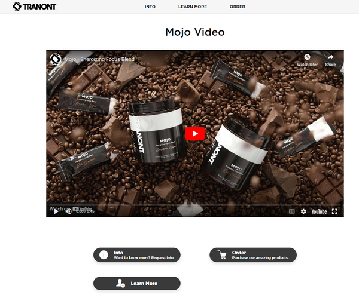Click the Mojo Video heading
The height and width of the screenshot is (304, 359).
(195, 32)
